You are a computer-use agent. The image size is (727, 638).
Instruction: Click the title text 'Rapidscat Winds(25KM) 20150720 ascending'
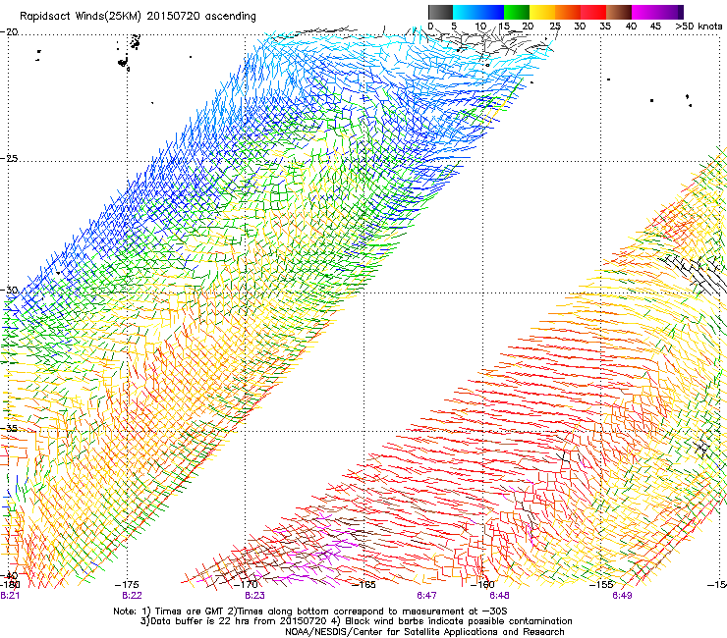coord(138,17)
